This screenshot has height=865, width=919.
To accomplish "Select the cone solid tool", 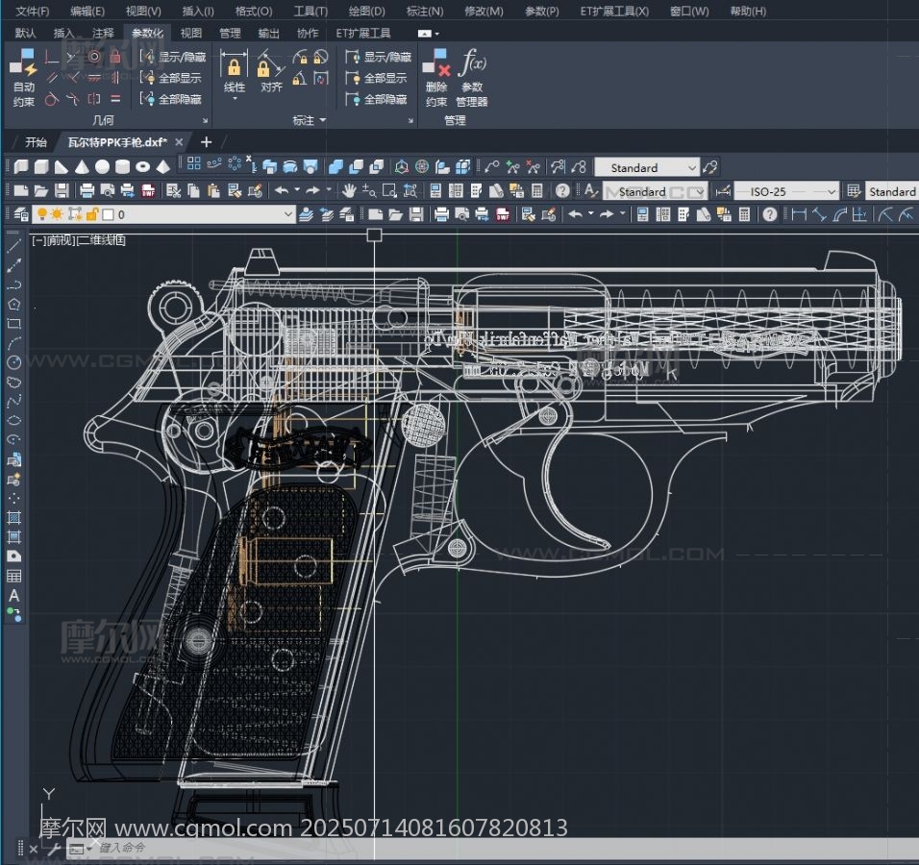I will pos(82,167).
